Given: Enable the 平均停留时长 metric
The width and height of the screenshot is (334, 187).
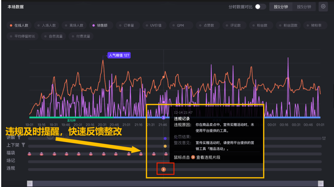Looking at the screenshot, I should click(x=23, y=36).
